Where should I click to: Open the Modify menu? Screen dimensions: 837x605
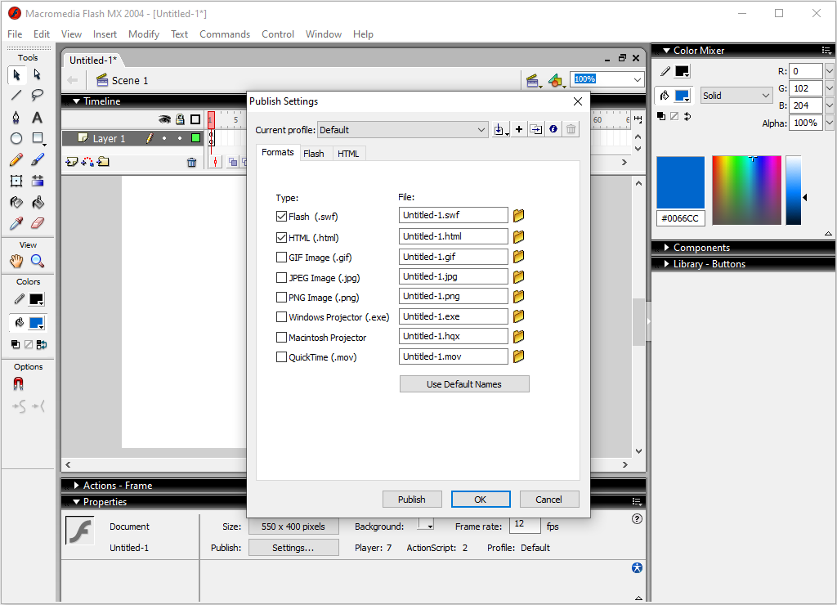(x=144, y=34)
